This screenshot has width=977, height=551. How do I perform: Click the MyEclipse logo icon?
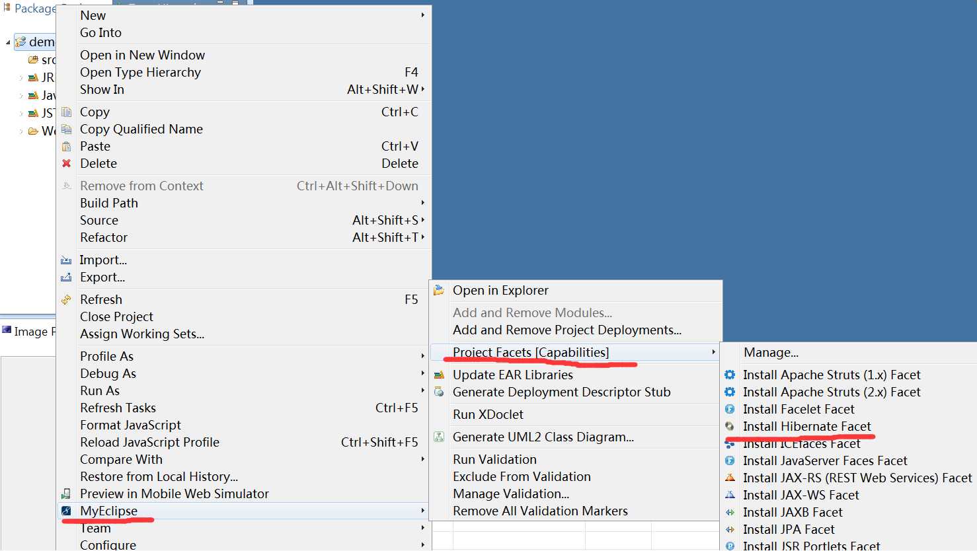pos(66,511)
